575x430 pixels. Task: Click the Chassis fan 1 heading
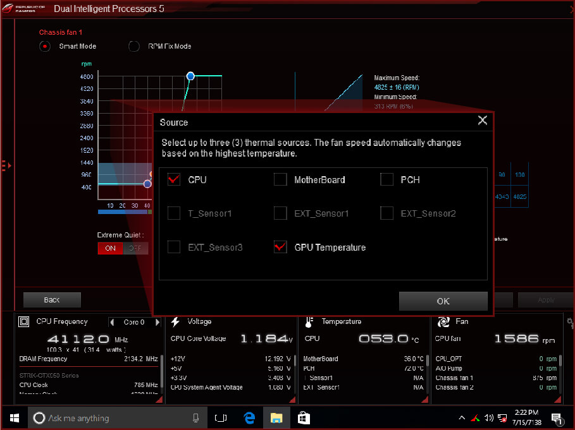(x=61, y=32)
